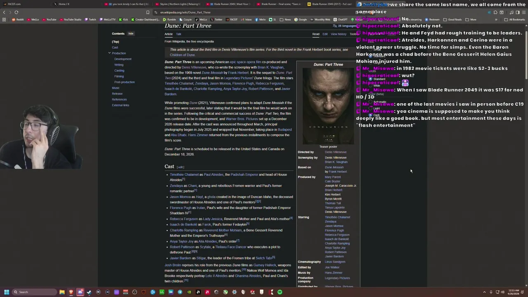Open the View history tab
This screenshot has height=297, width=528.
pyautogui.click(x=338, y=34)
